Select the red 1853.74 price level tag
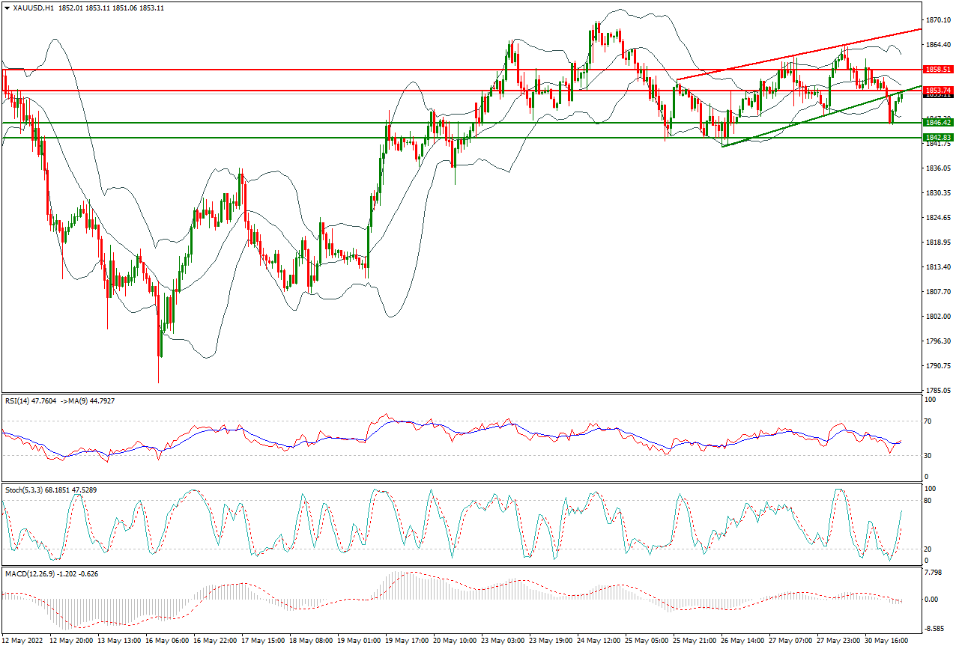Screen dimensions: 956x649 [x=938, y=91]
